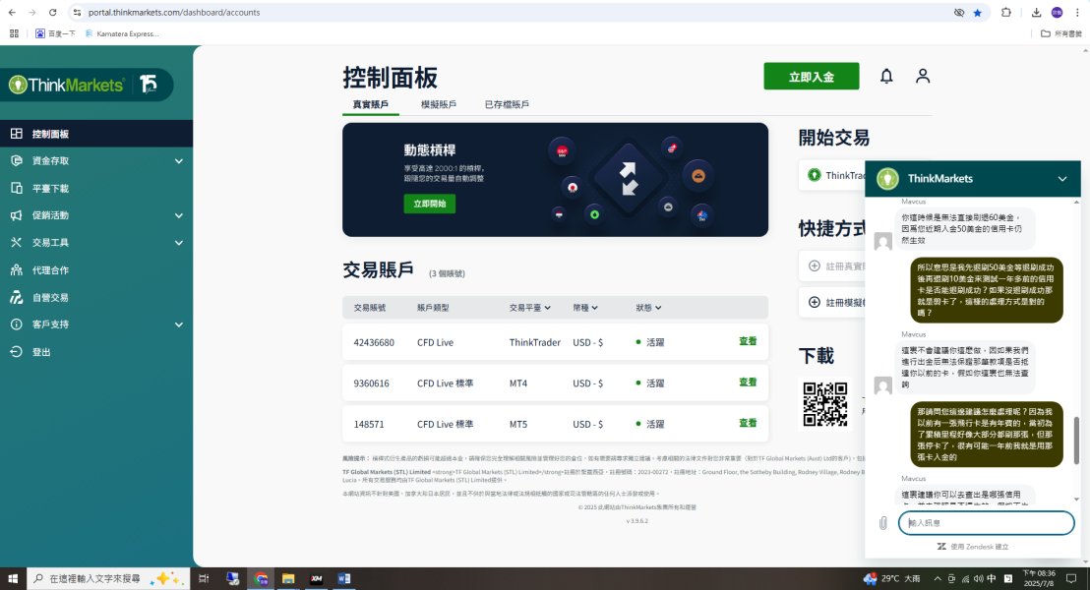This screenshot has height=590, width=1090.
Task: View account 42436680 via 查看 link
Action: point(748,341)
